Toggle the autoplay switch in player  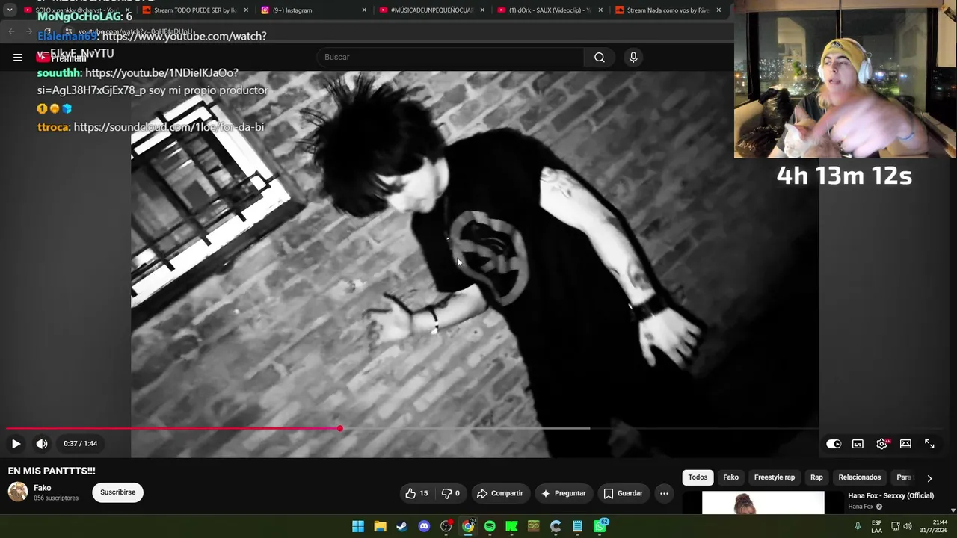pyautogui.click(x=834, y=444)
